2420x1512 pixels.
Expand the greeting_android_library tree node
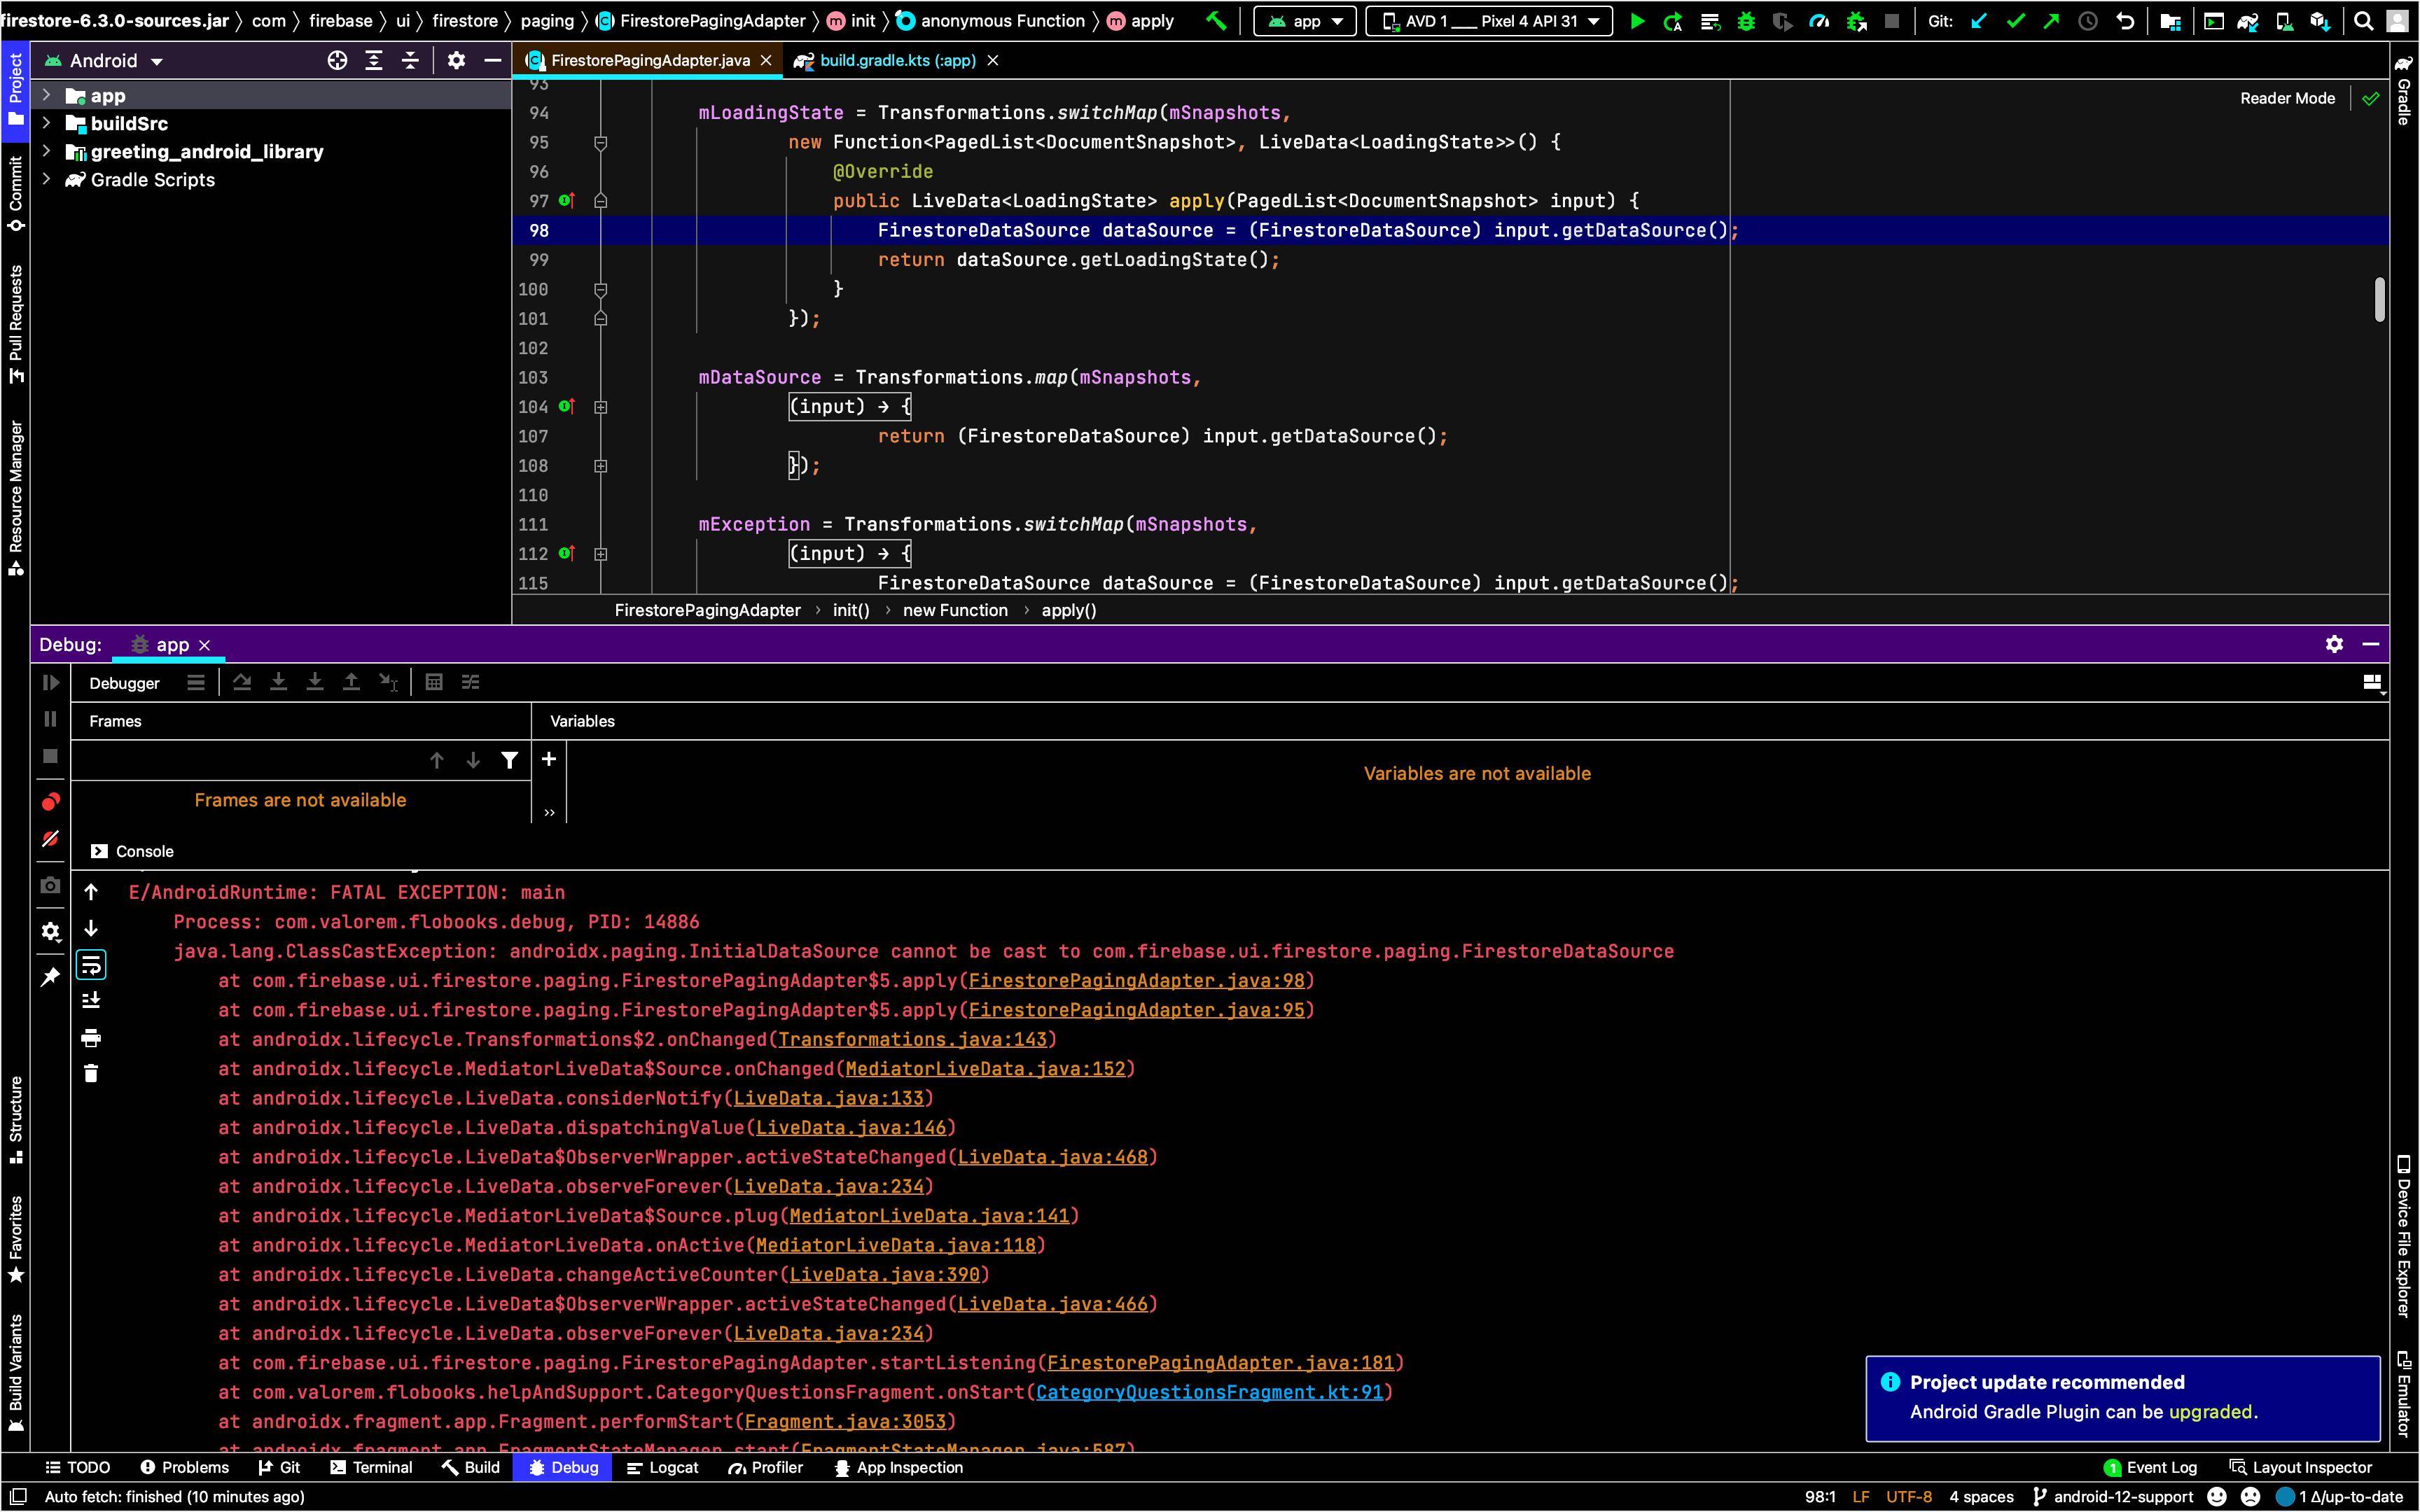pyautogui.click(x=46, y=152)
